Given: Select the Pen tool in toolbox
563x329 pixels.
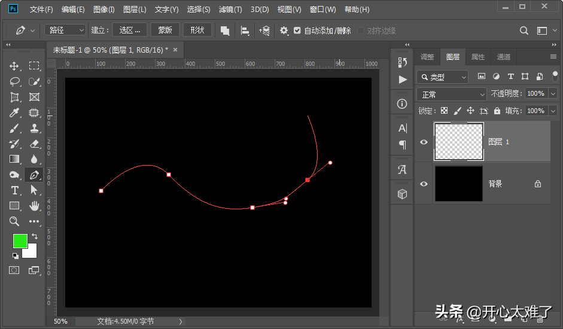Looking at the screenshot, I should (34, 175).
